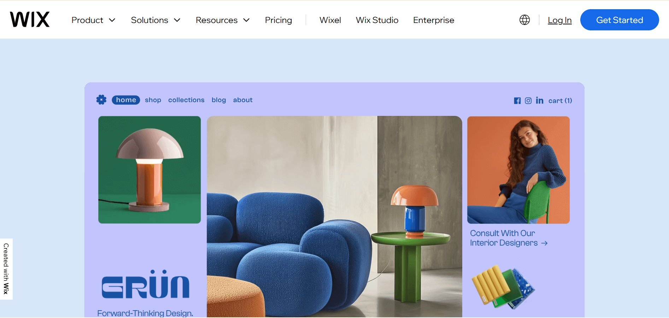The height and width of the screenshot is (318, 669).
Task: Click the colorful material samples icon
Action: click(x=503, y=287)
